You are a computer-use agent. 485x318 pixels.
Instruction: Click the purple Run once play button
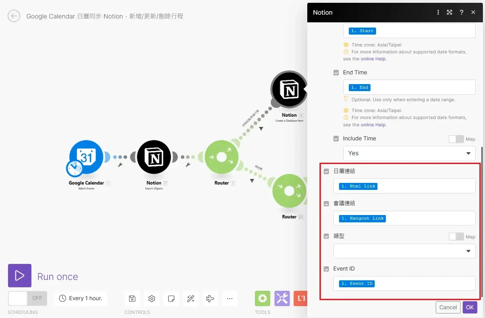click(x=20, y=276)
